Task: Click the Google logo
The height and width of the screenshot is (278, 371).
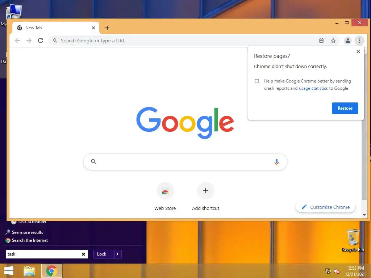Action: (x=185, y=122)
